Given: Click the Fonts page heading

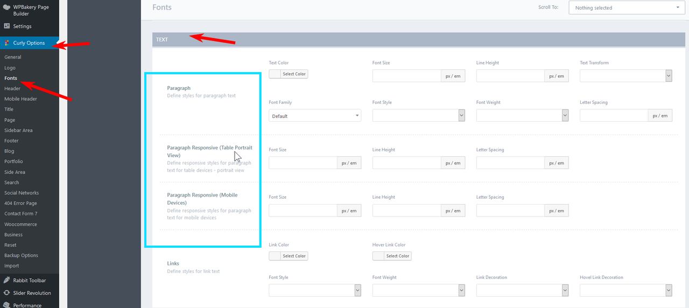Looking at the screenshot, I should (x=162, y=8).
